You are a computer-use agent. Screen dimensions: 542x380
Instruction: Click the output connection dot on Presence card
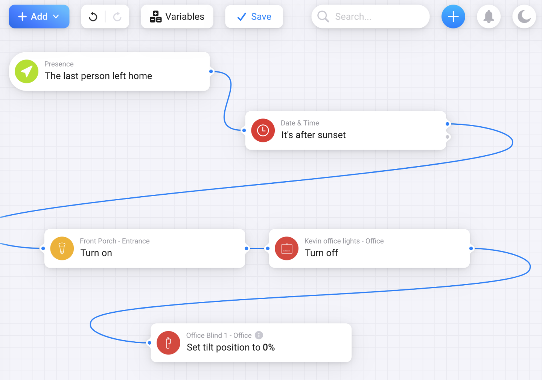click(210, 71)
